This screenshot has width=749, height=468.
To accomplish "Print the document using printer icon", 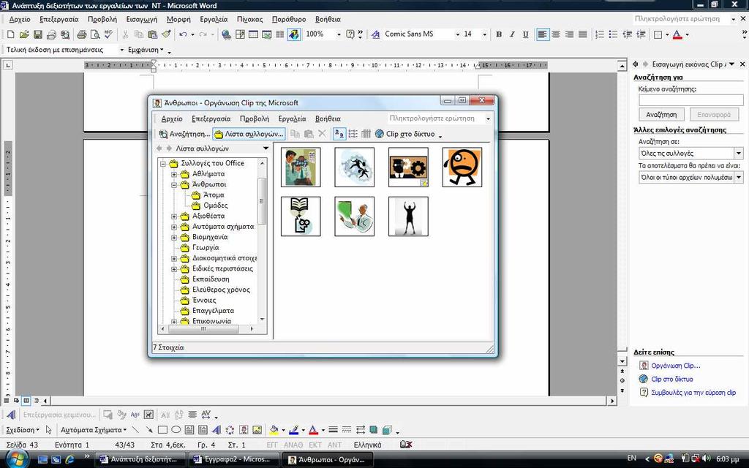I will point(82,34).
